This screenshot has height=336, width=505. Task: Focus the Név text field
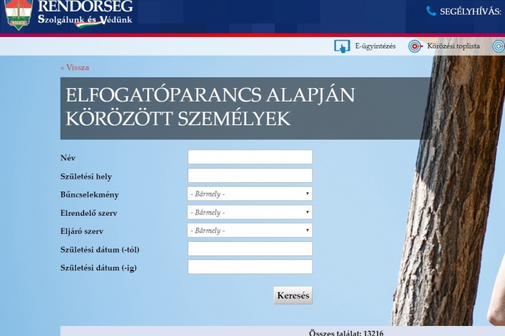click(249, 157)
